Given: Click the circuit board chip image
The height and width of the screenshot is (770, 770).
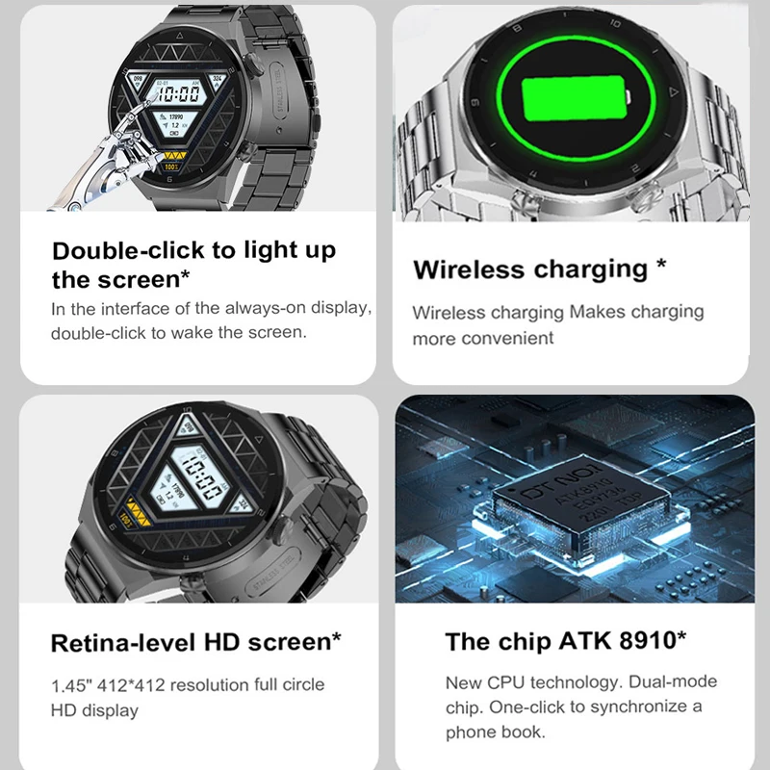Looking at the screenshot, I should pyautogui.click(x=575, y=499).
